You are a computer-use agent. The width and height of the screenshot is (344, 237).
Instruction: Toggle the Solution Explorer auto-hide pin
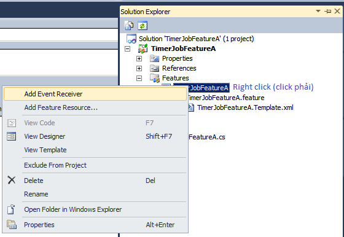[328, 11]
